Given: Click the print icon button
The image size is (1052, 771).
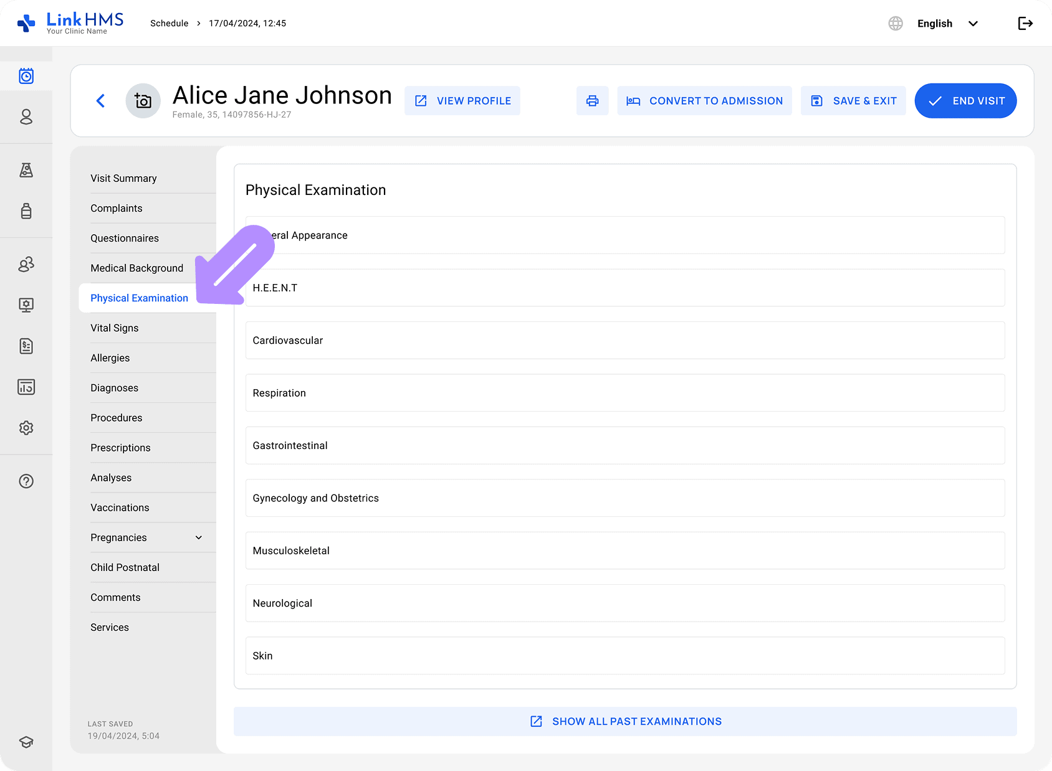Looking at the screenshot, I should point(592,101).
